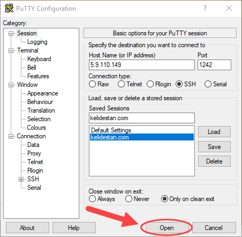
Task: Collapse the Window tree node
Action: point(11,85)
